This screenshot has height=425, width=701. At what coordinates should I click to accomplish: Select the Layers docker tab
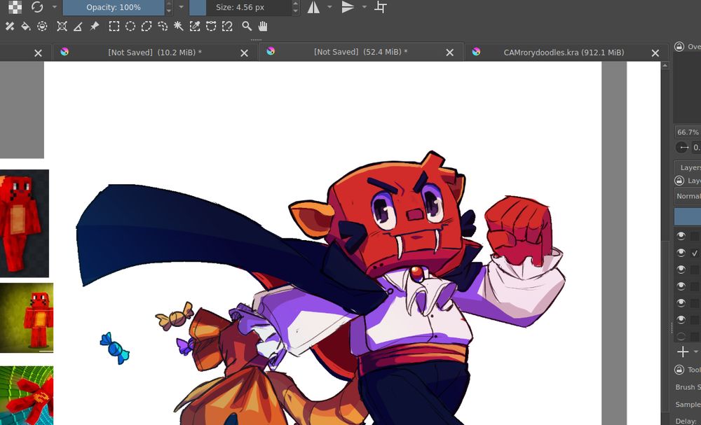coord(689,167)
